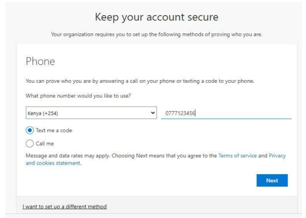Image resolution: width=306 pixels, height=218 pixels.
Task: Click the organization requirement subtitle text
Action: point(157,35)
